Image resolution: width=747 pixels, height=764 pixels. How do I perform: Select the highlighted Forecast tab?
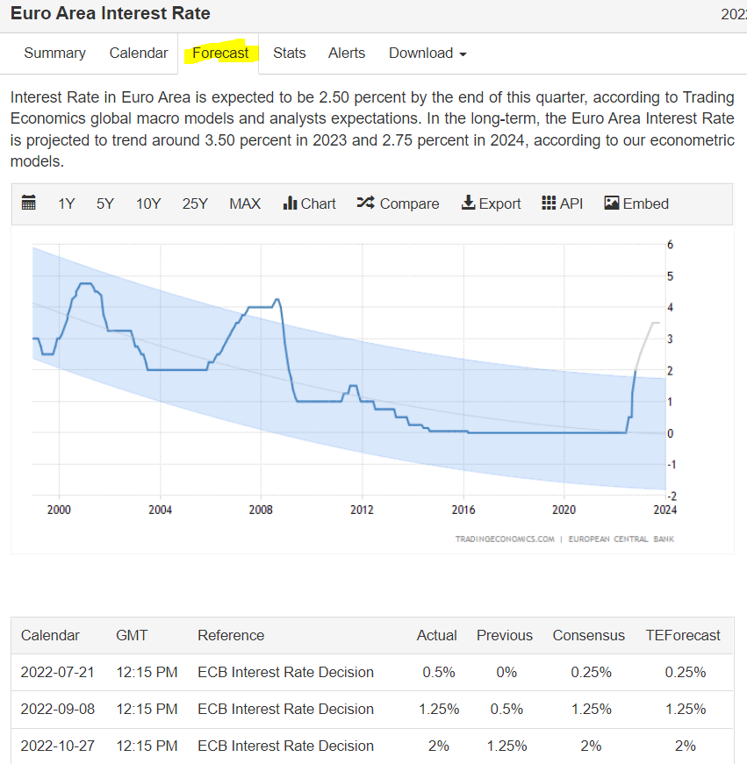pyautogui.click(x=220, y=54)
